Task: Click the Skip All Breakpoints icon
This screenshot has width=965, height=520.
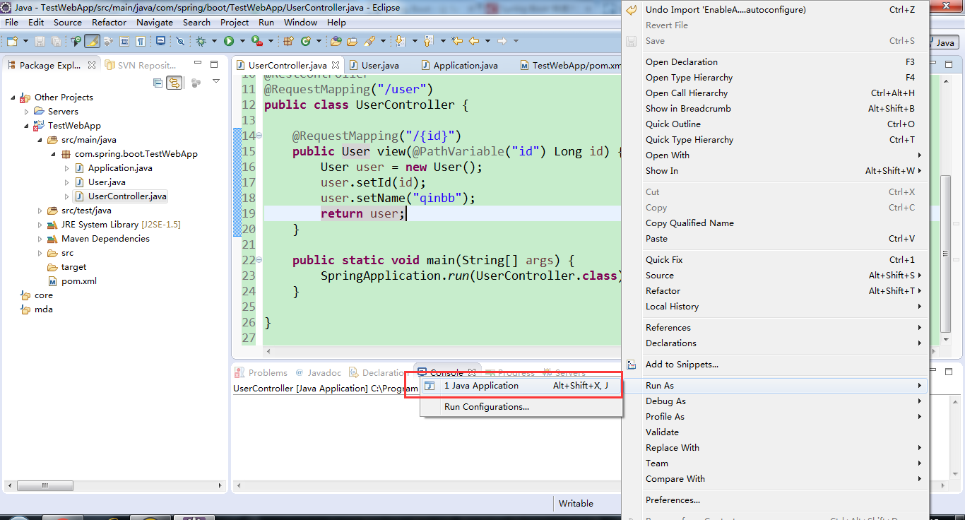Action: click(x=180, y=42)
